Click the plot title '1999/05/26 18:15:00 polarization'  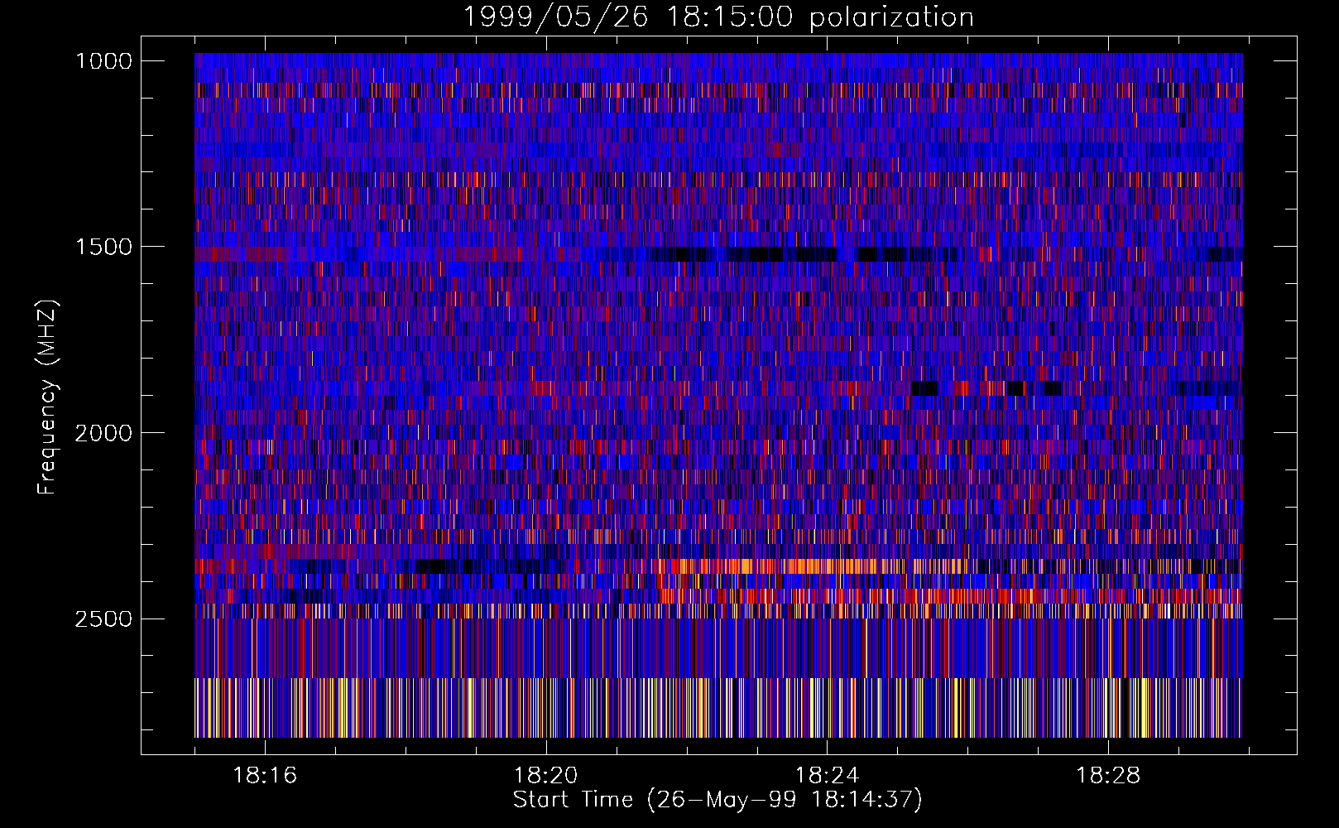717,17
